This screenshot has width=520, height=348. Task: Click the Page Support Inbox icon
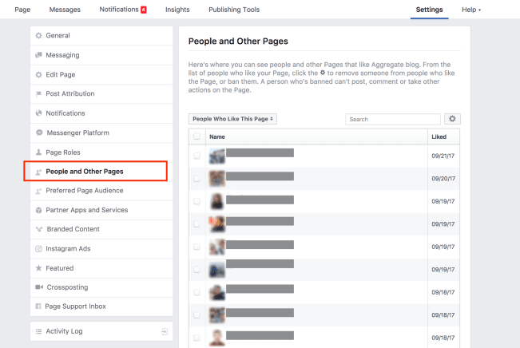tap(38, 306)
